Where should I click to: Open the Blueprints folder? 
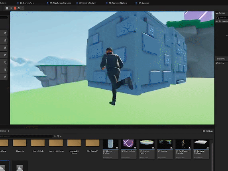pos(20,146)
